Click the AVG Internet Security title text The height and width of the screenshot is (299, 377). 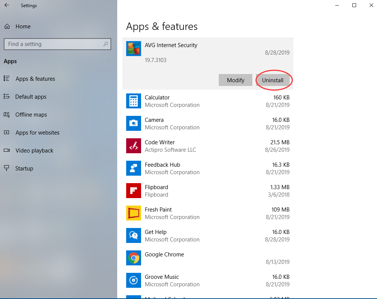pyautogui.click(x=171, y=45)
